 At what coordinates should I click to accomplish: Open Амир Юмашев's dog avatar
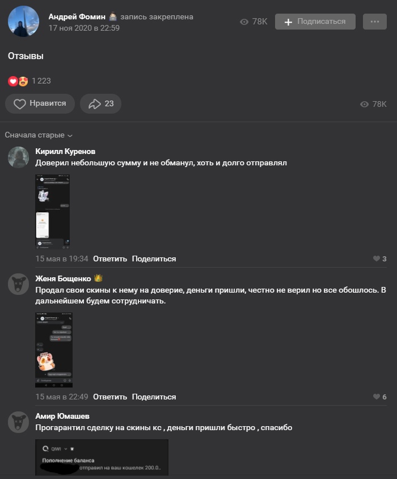(18, 422)
